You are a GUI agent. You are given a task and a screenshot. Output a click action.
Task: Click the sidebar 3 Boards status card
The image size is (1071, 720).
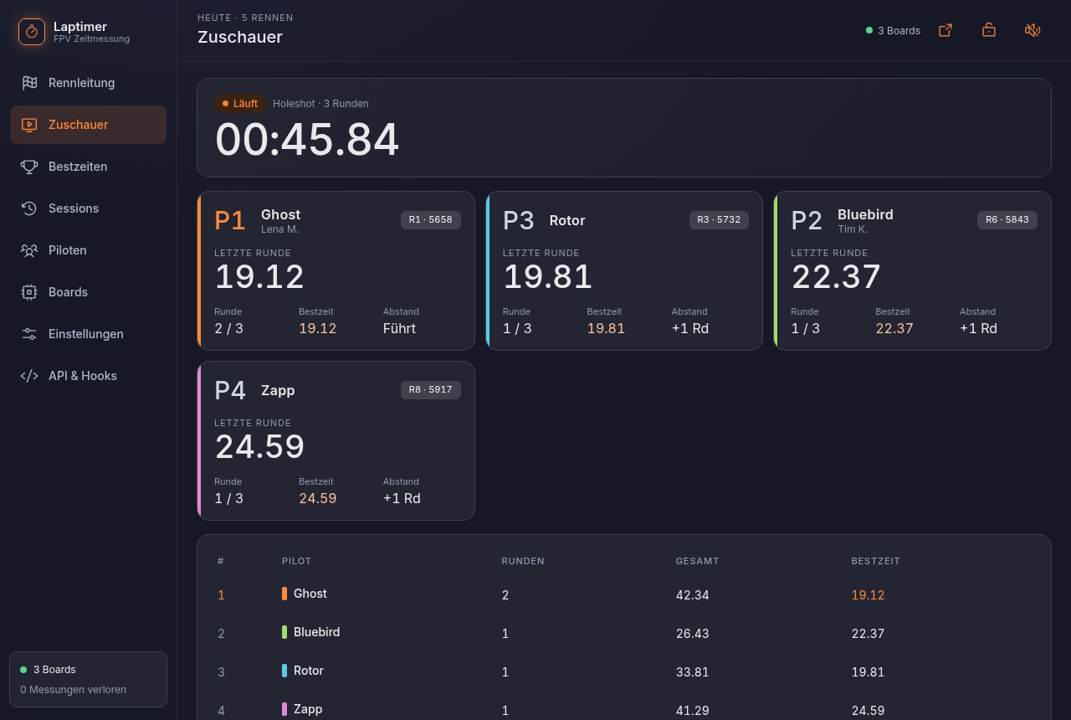point(88,679)
